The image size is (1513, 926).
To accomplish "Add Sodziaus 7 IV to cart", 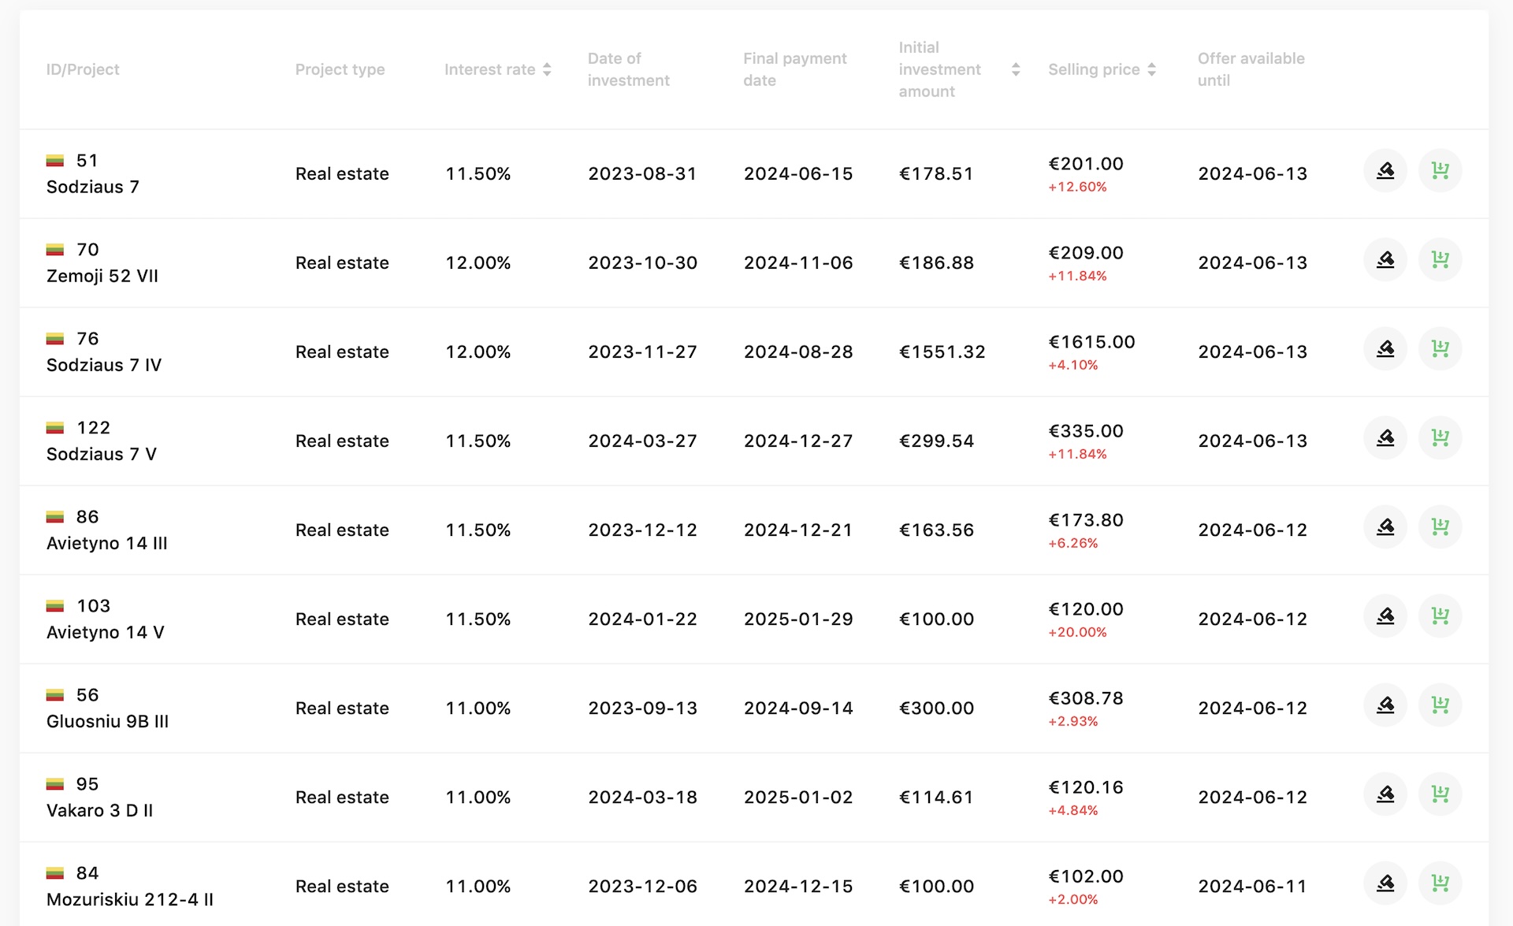I will coord(1440,349).
